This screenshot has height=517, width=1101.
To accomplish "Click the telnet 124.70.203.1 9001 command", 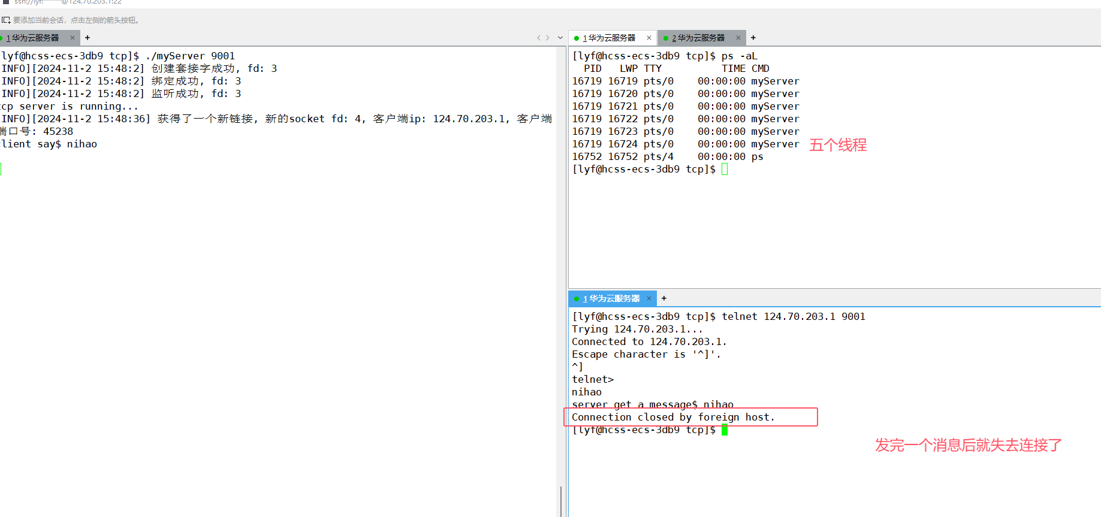I will [719, 316].
